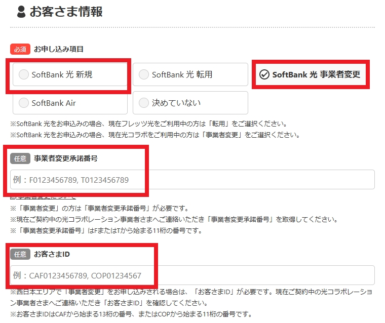The image size is (385, 323).
Task: Click the 事業者変更承諾番号 field label
Action: tap(66, 158)
